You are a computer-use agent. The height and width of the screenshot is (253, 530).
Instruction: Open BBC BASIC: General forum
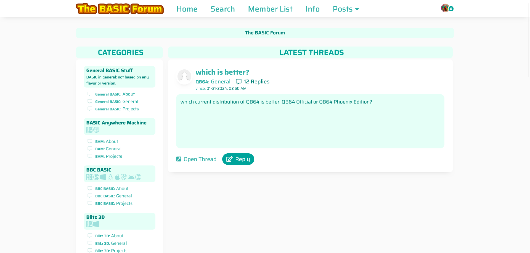113,196
